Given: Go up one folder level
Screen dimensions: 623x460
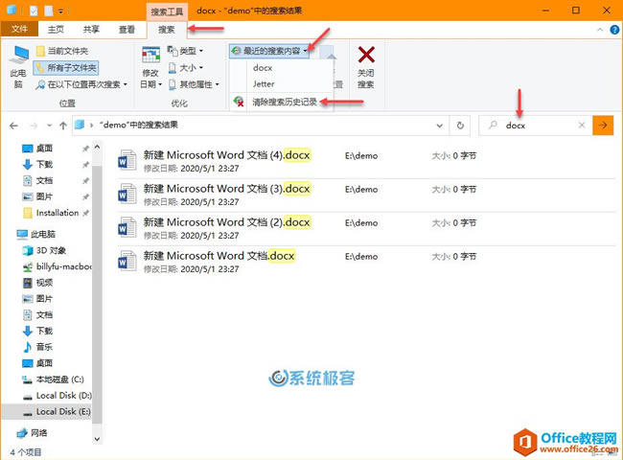Looking at the screenshot, I should [x=62, y=126].
